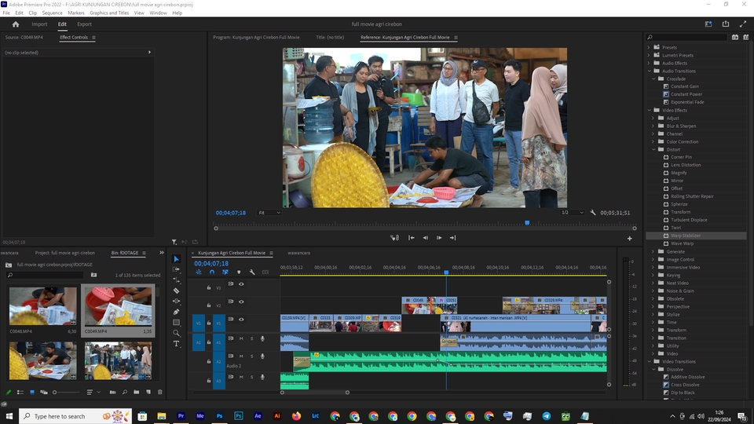Expand the Audio Effects folder
The height and width of the screenshot is (424, 754).
pyautogui.click(x=649, y=63)
